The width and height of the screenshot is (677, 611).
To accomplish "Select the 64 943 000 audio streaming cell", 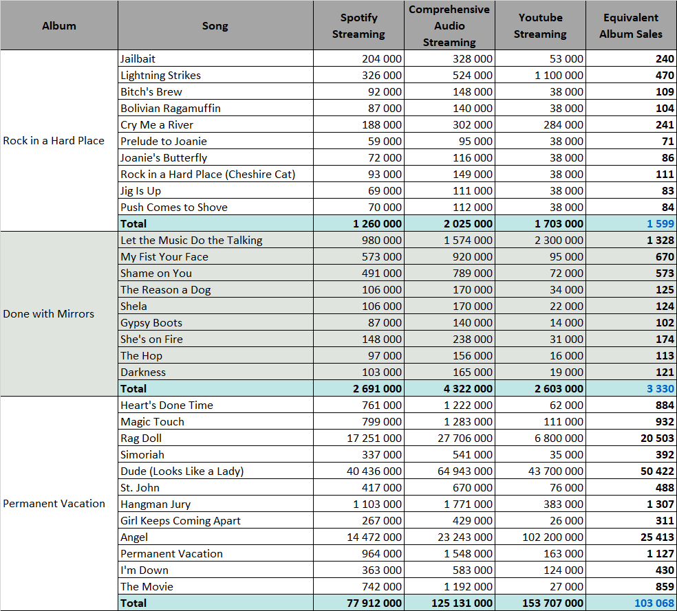I will [449, 471].
